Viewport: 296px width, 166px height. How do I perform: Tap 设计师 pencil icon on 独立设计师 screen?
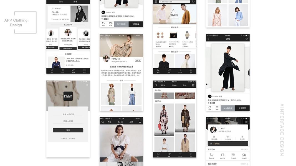pyautogui.click(x=74, y=70)
